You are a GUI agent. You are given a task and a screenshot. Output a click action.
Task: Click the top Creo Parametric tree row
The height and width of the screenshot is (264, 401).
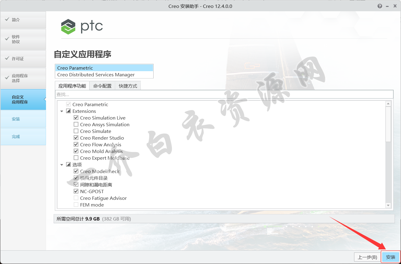click(x=87, y=104)
